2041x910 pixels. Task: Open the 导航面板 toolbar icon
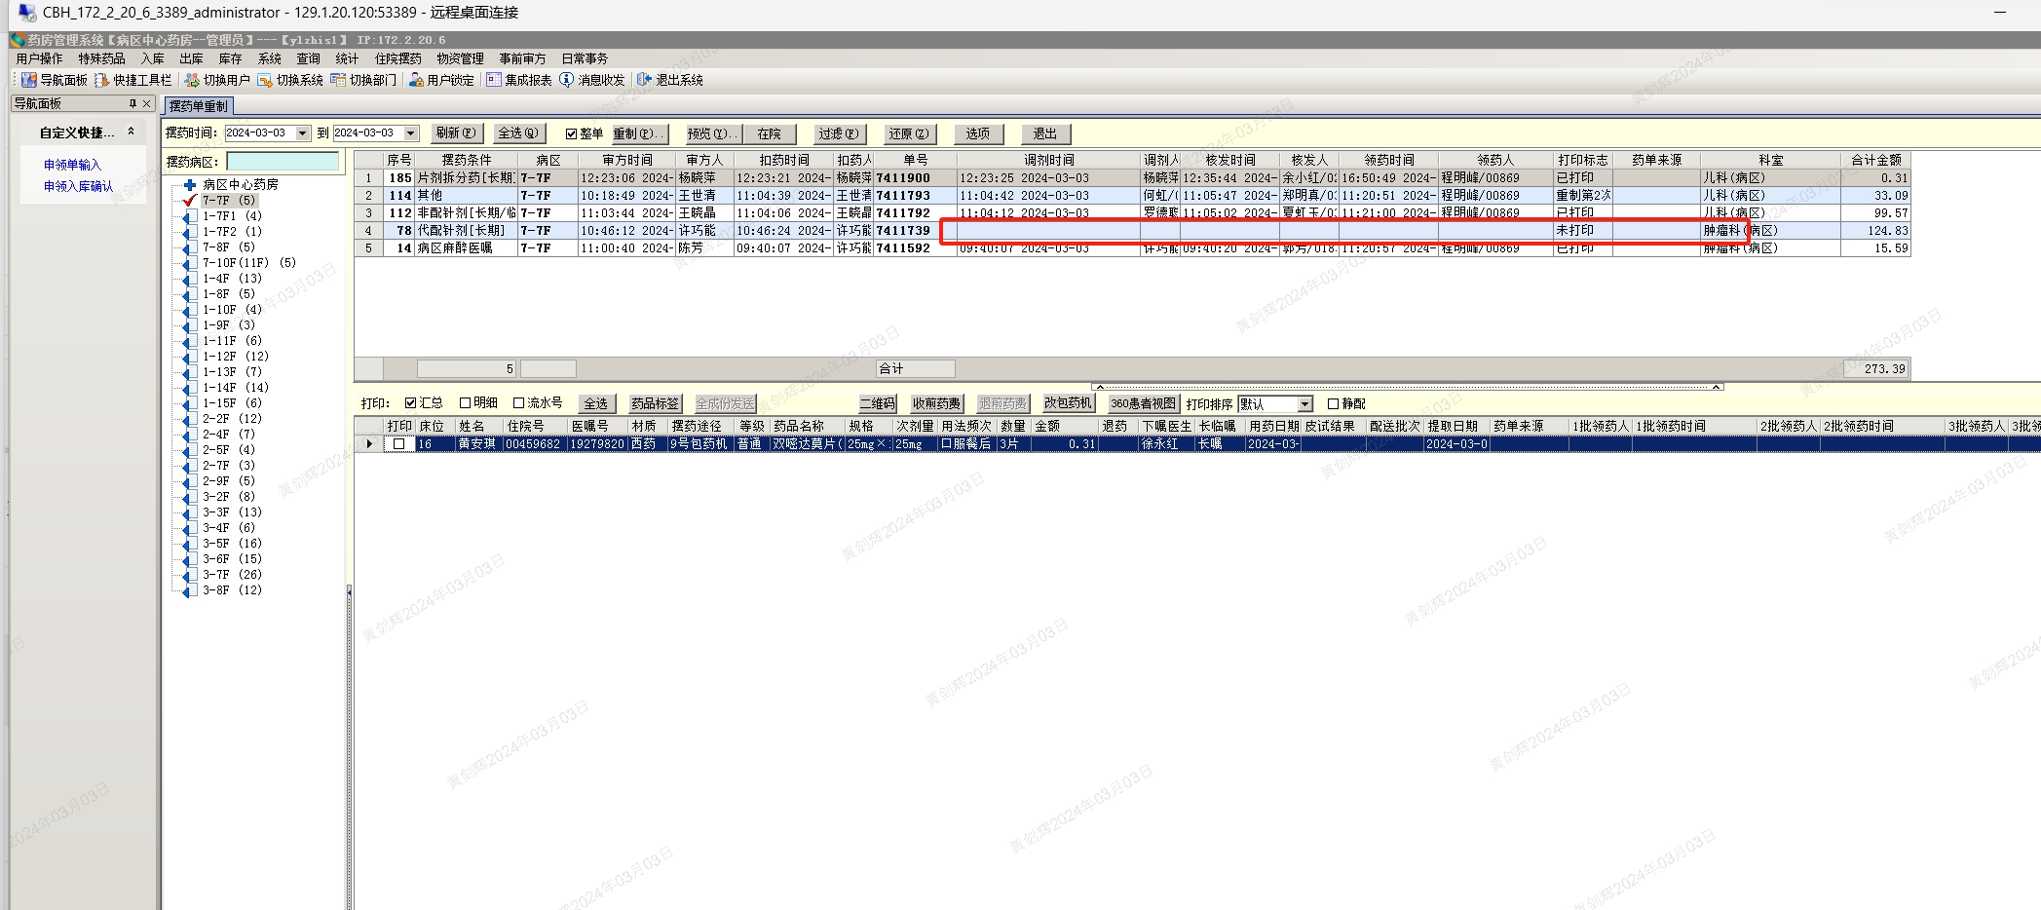[29, 80]
